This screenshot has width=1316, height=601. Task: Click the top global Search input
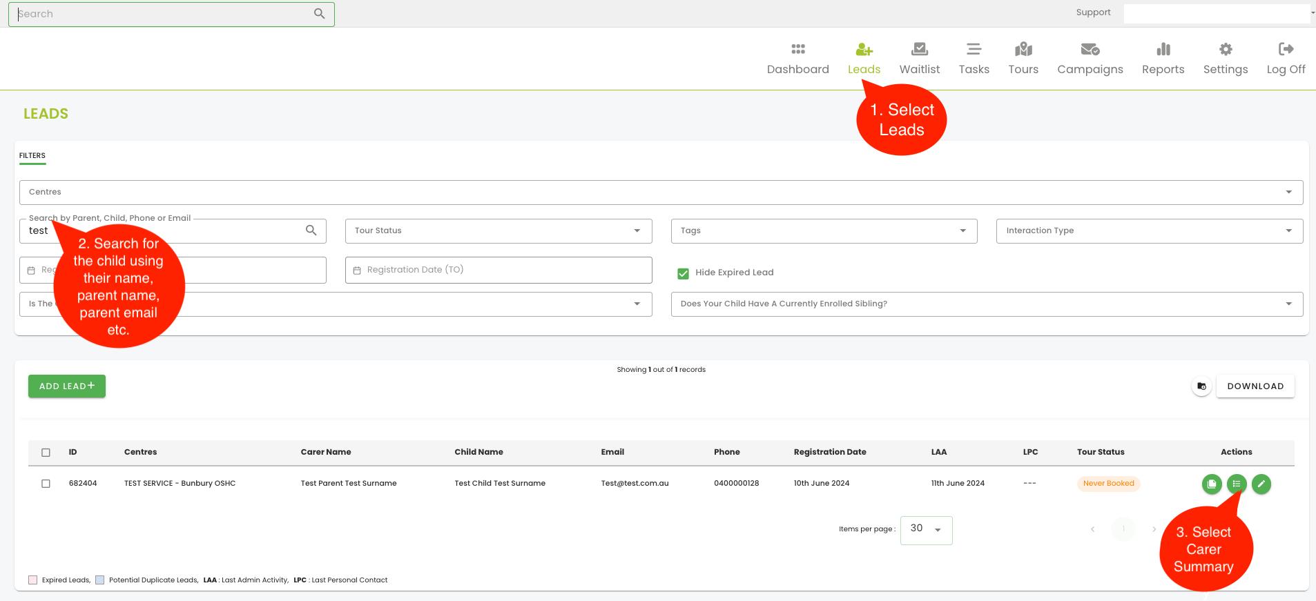[x=171, y=14]
